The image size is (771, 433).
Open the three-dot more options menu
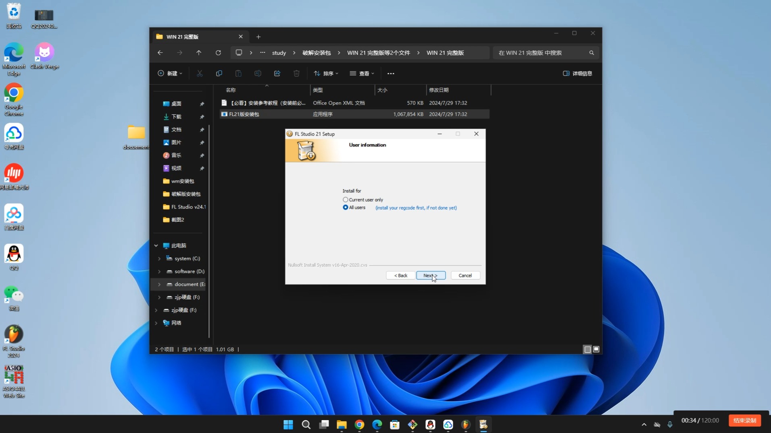click(x=391, y=73)
